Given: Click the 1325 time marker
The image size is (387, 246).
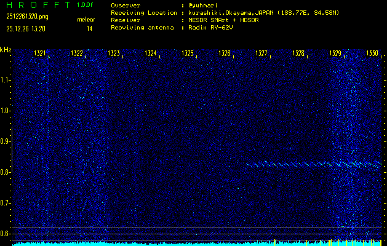Looking at the screenshot, I should coord(188,54).
